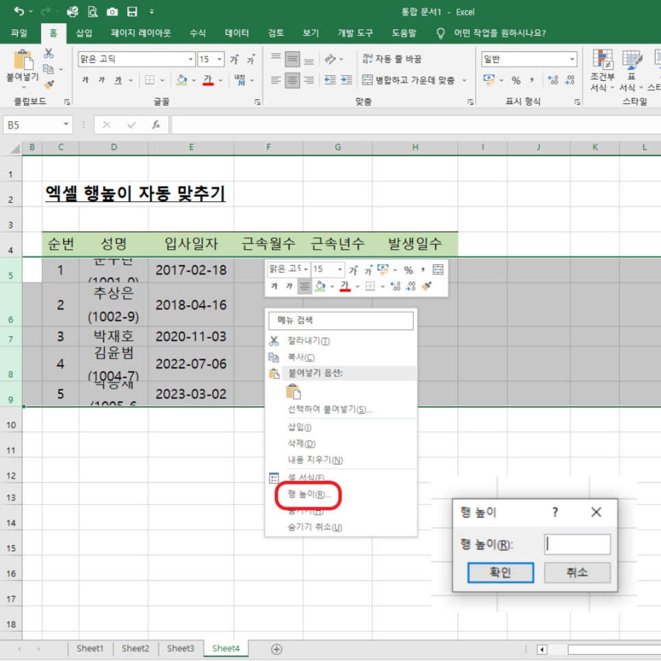Apply cell borders from ribbon borders icon
Viewport: 661px width, 661px height.
pyautogui.click(x=150, y=79)
